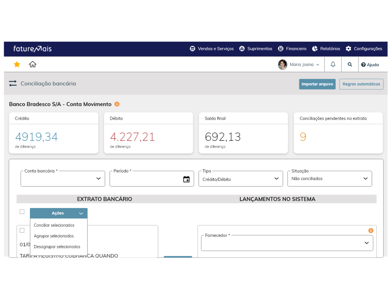Click the Regras automáticas button
The height and width of the screenshot is (294, 392).
361,84
